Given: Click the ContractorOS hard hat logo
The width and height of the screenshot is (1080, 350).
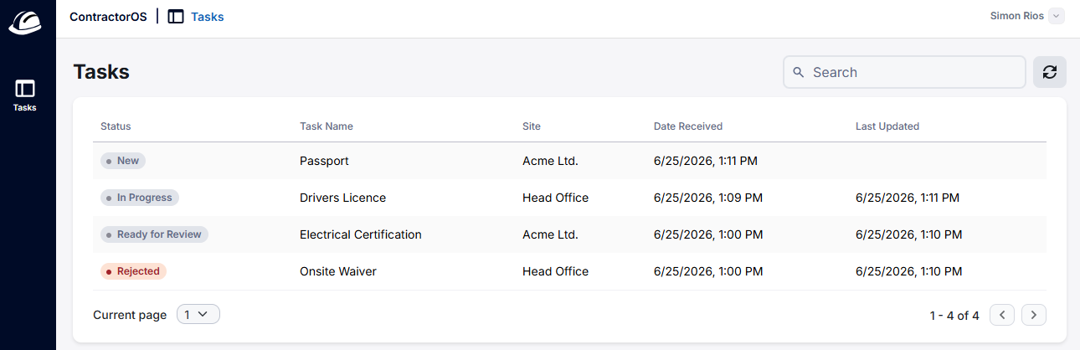Looking at the screenshot, I should 25,21.
